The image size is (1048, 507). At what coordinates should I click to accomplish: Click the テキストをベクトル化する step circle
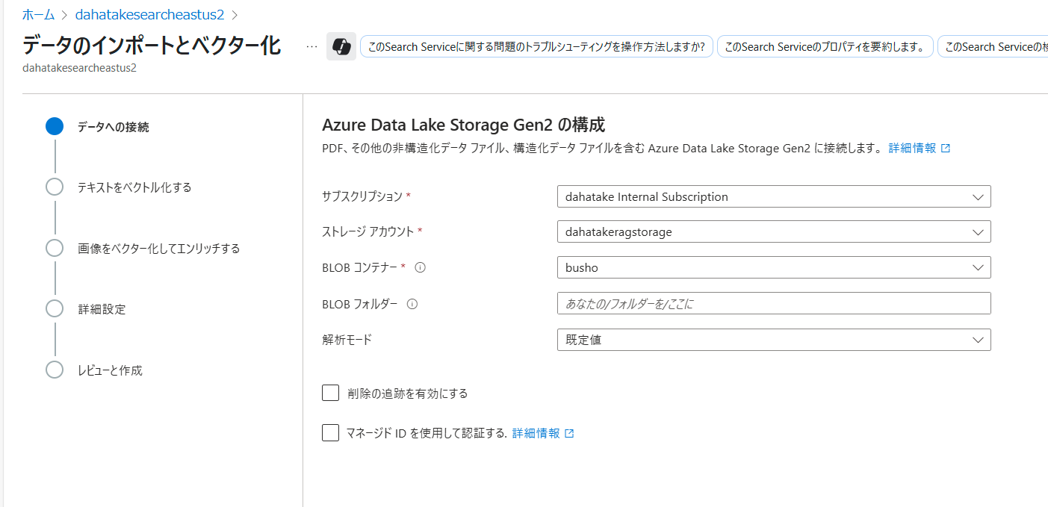click(x=55, y=187)
